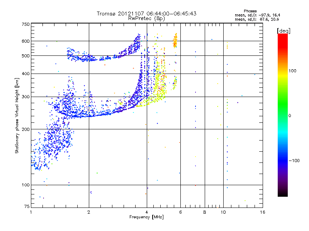Click the 'mean, sd,X: 87.6, 20.6' line
The width and height of the screenshot is (309, 231).
(257, 19)
